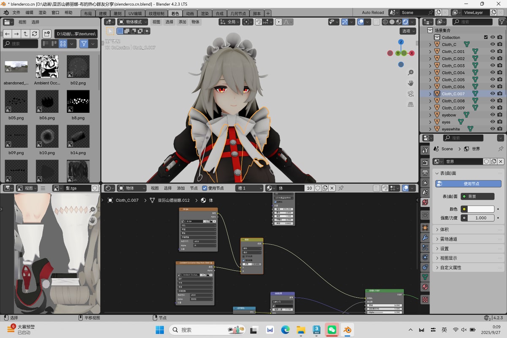Hide Cloth_C.001 with its eye icon
Screen dimensions: 507x338
(x=493, y=52)
